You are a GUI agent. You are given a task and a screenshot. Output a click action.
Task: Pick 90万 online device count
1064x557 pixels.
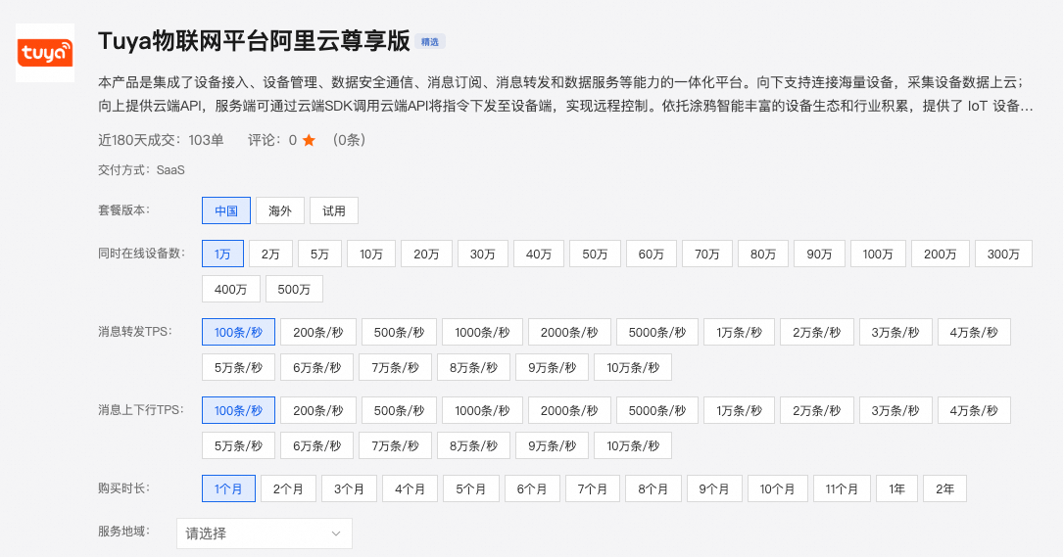coord(820,255)
